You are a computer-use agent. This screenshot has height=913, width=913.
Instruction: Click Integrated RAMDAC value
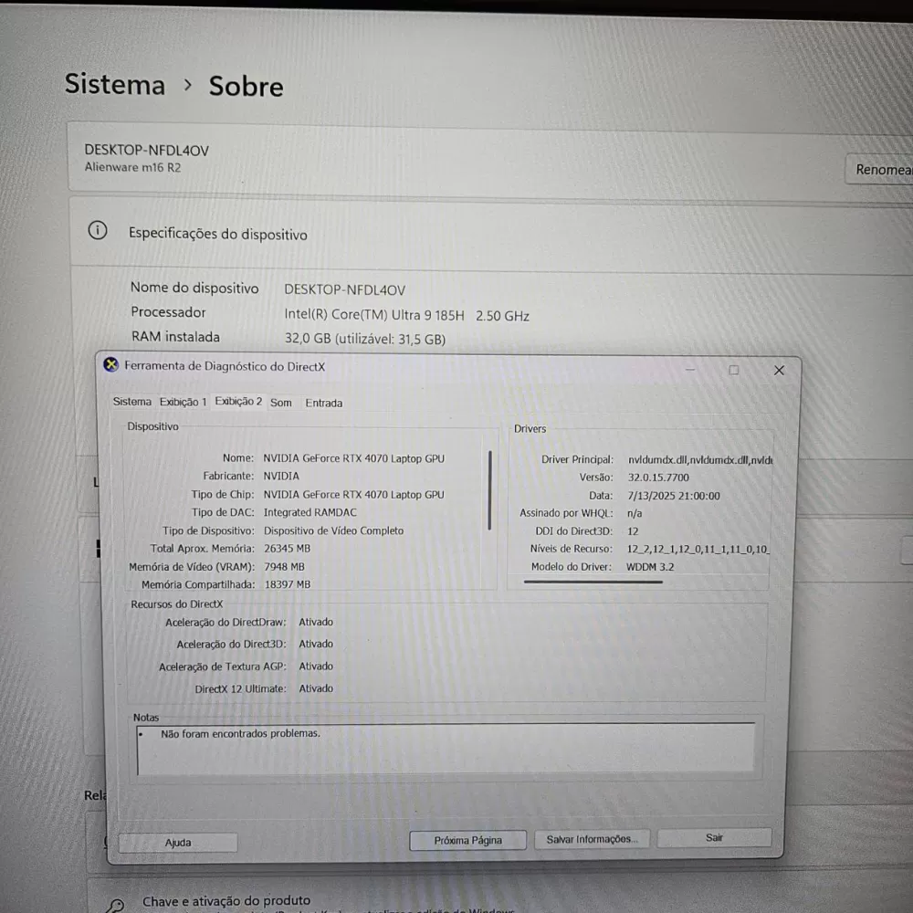(x=310, y=512)
